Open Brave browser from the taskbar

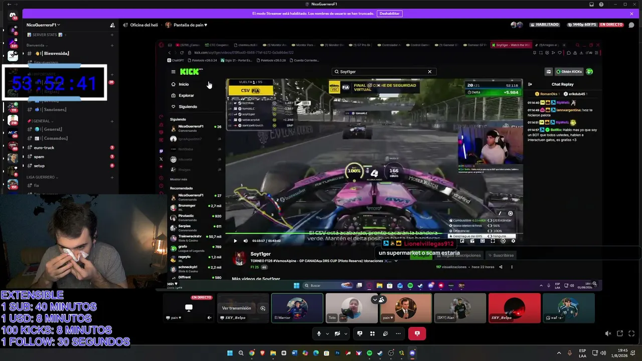pyautogui.click(x=262, y=353)
